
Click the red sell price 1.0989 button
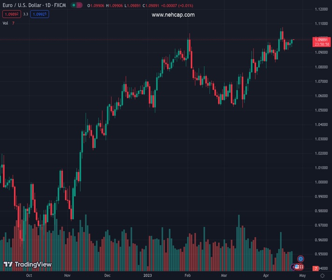11,14
